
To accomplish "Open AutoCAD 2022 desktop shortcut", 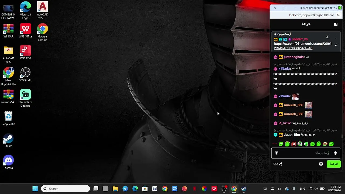I will point(42,11).
